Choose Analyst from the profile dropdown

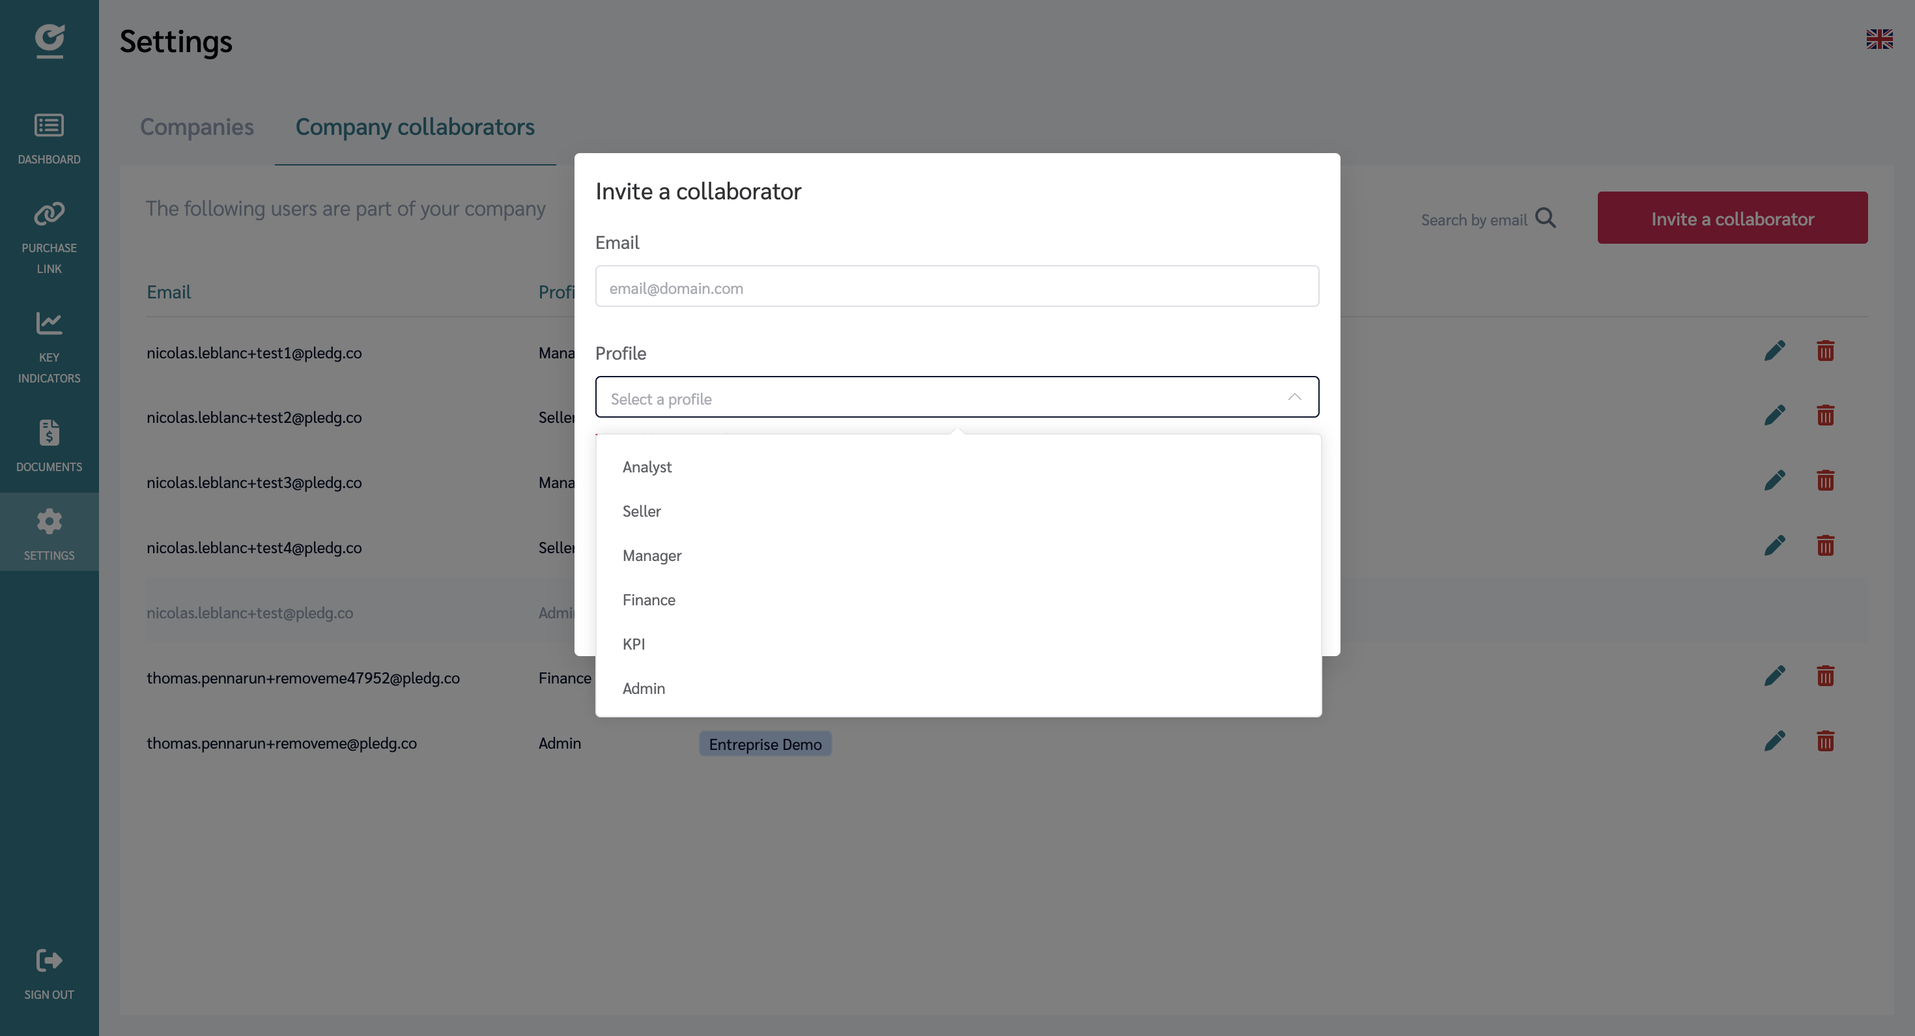(646, 467)
